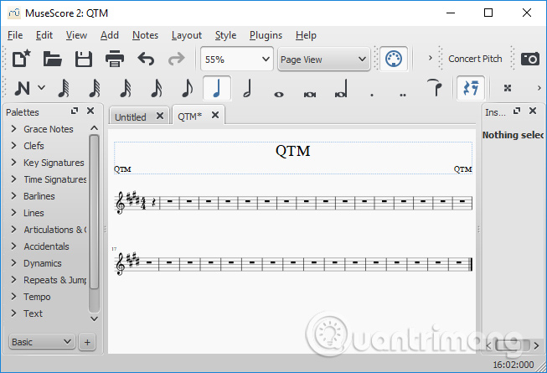Add double augmentation dot
The height and width of the screenshot is (373, 547).
pyautogui.click(x=403, y=94)
